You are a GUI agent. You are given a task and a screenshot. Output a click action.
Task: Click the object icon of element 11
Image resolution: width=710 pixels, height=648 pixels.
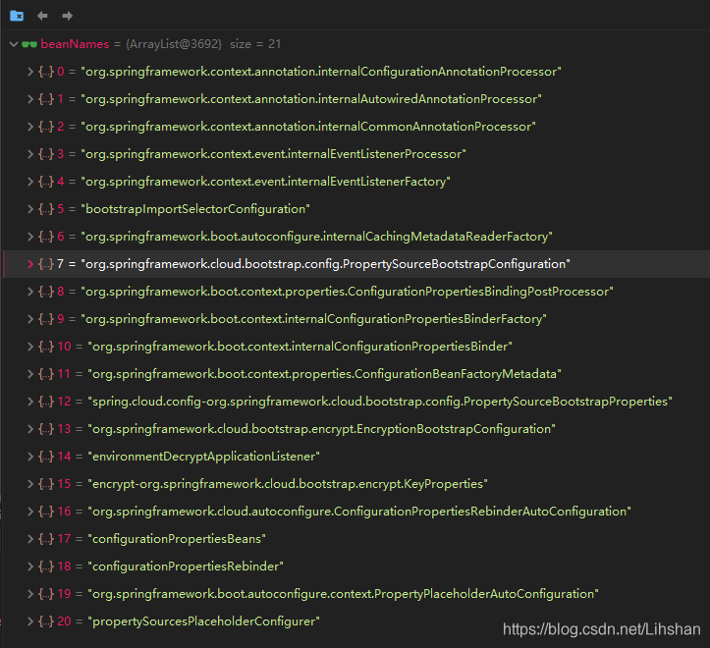46,374
